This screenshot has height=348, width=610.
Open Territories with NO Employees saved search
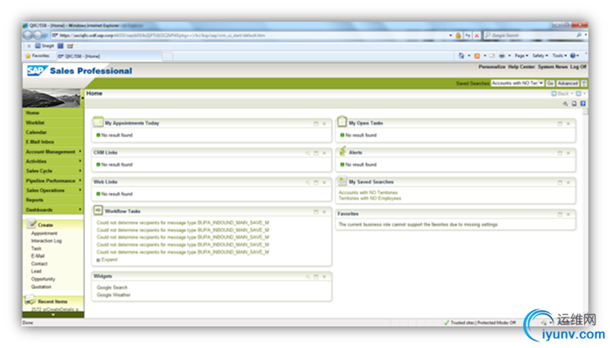click(x=370, y=199)
